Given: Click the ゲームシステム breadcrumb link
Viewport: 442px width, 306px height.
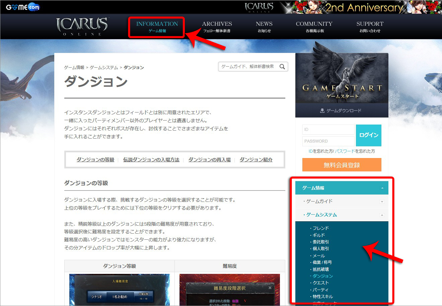Looking at the screenshot, I should (104, 68).
